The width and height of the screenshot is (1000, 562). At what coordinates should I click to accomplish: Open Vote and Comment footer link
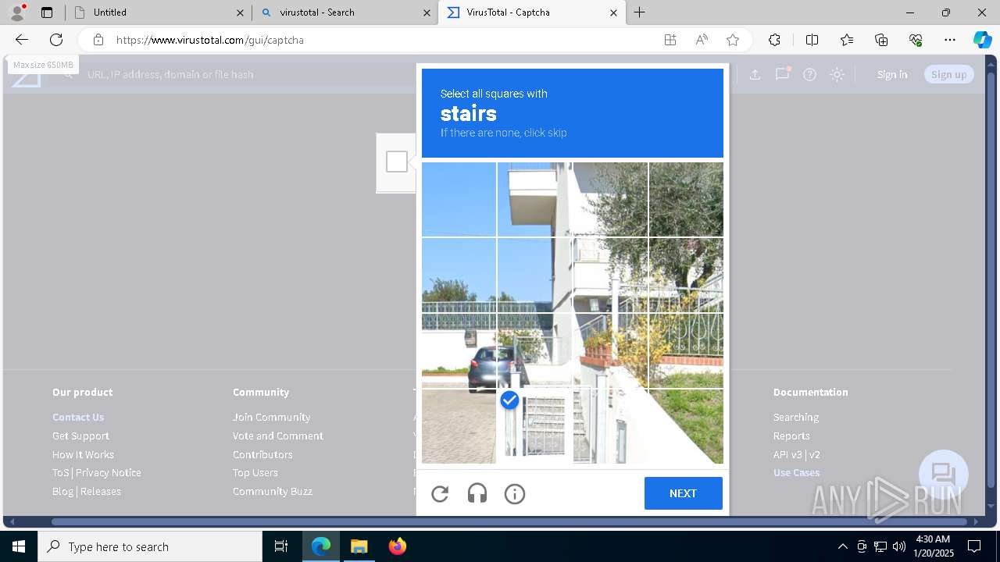tap(278, 436)
